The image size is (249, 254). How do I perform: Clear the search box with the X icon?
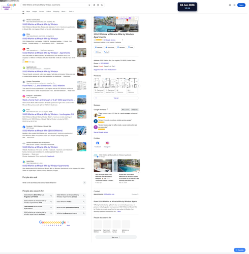tap(89, 5)
